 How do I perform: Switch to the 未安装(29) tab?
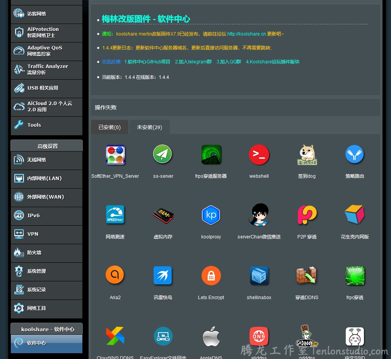click(150, 127)
